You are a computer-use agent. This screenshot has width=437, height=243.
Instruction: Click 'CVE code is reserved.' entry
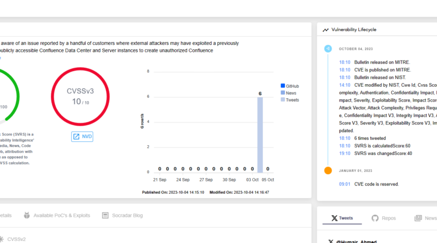[x=376, y=184]
